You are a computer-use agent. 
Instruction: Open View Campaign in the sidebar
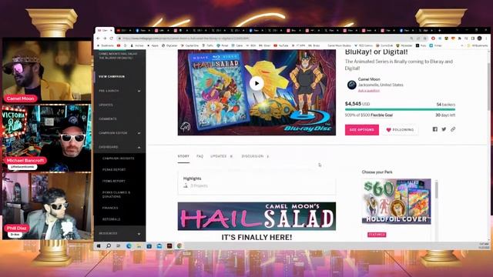pos(112,76)
